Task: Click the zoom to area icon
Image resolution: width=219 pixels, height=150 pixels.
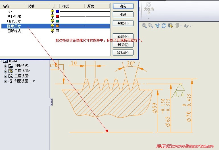Action: click(x=151, y=26)
